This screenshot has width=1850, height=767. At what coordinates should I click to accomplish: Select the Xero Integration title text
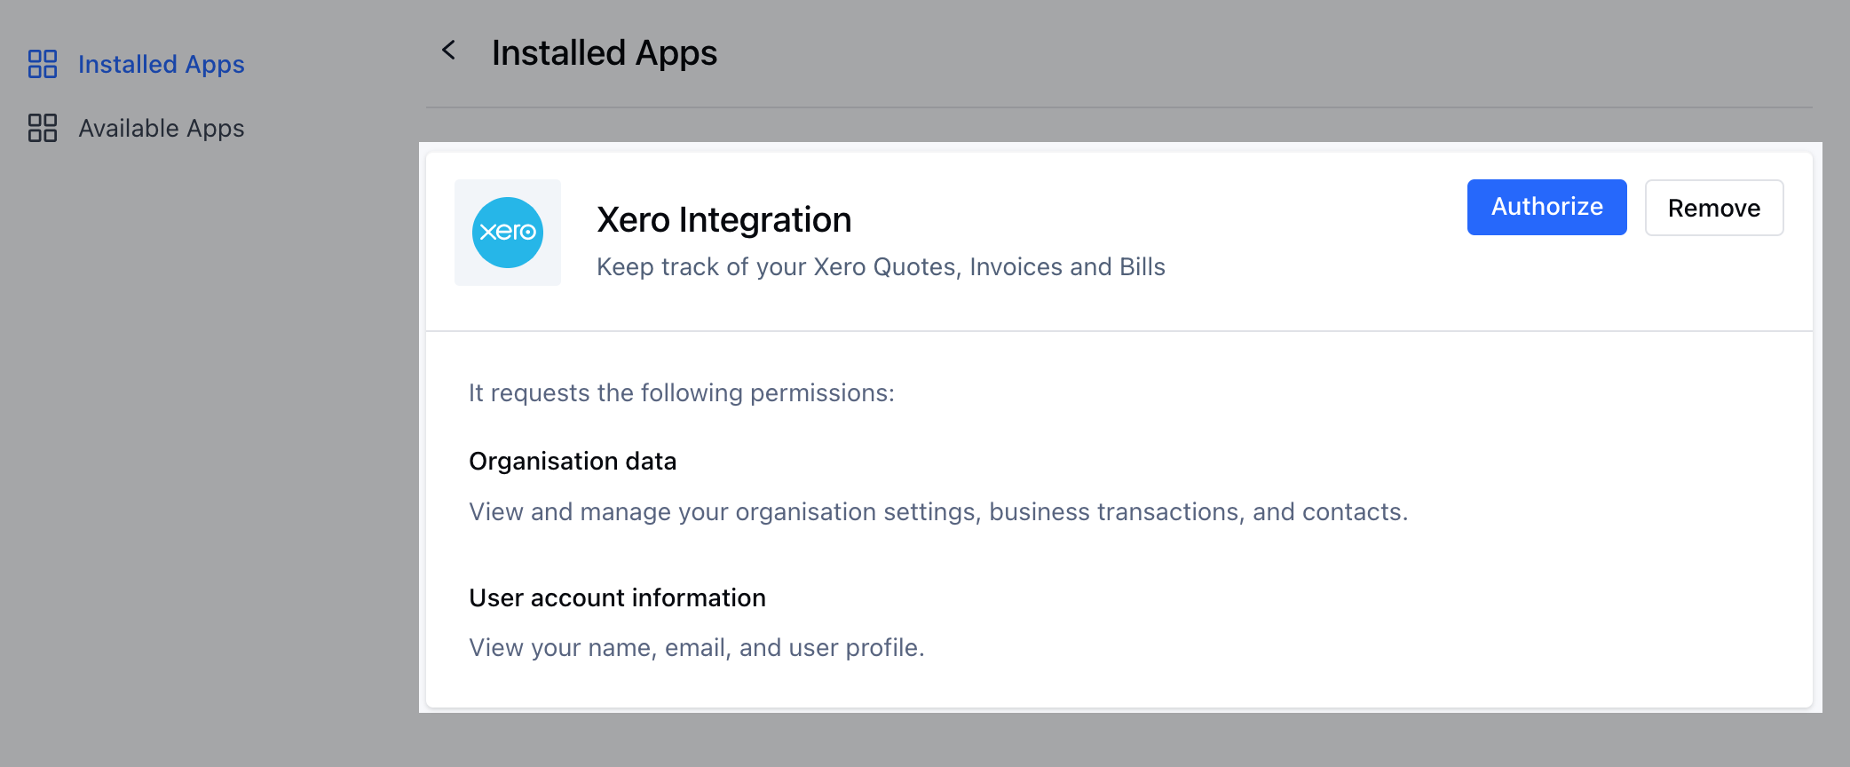coord(723,219)
